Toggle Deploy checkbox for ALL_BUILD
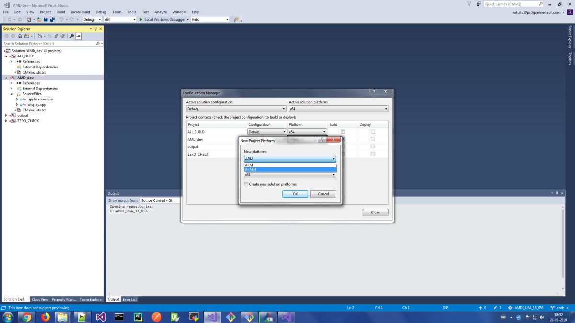 tap(373, 132)
